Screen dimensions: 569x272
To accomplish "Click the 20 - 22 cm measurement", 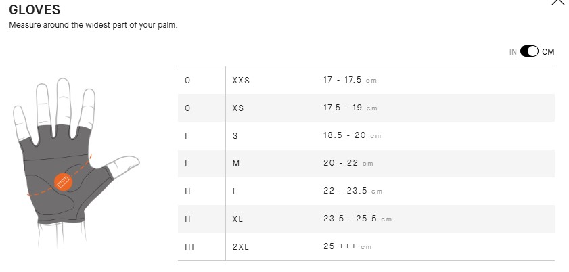I will point(348,163).
